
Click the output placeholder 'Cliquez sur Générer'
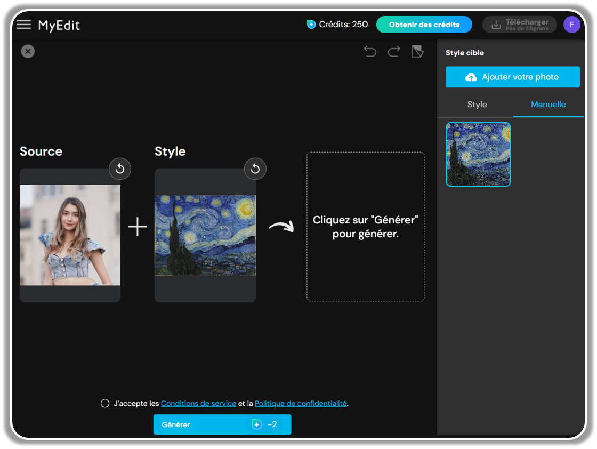tap(366, 227)
